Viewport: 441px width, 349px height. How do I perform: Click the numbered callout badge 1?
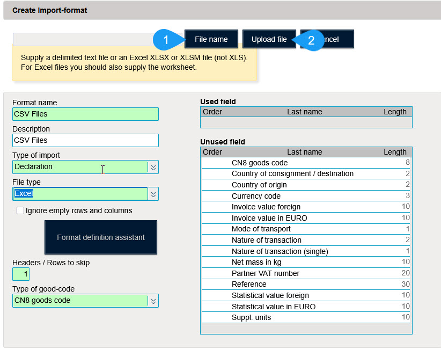pos(166,39)
